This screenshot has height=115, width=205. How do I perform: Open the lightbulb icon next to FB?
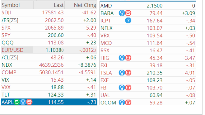[122, 88]
